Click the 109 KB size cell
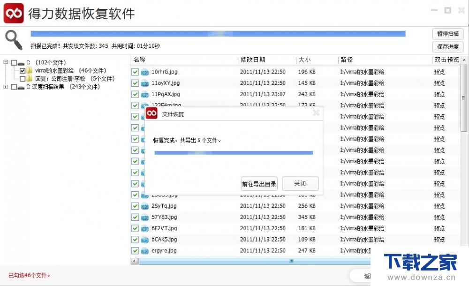The image size is (469, 286). [x=307, y=240]
